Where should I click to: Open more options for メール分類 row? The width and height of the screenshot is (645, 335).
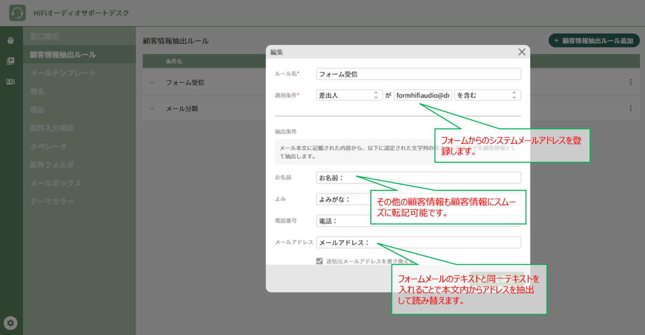coord(630,108)
